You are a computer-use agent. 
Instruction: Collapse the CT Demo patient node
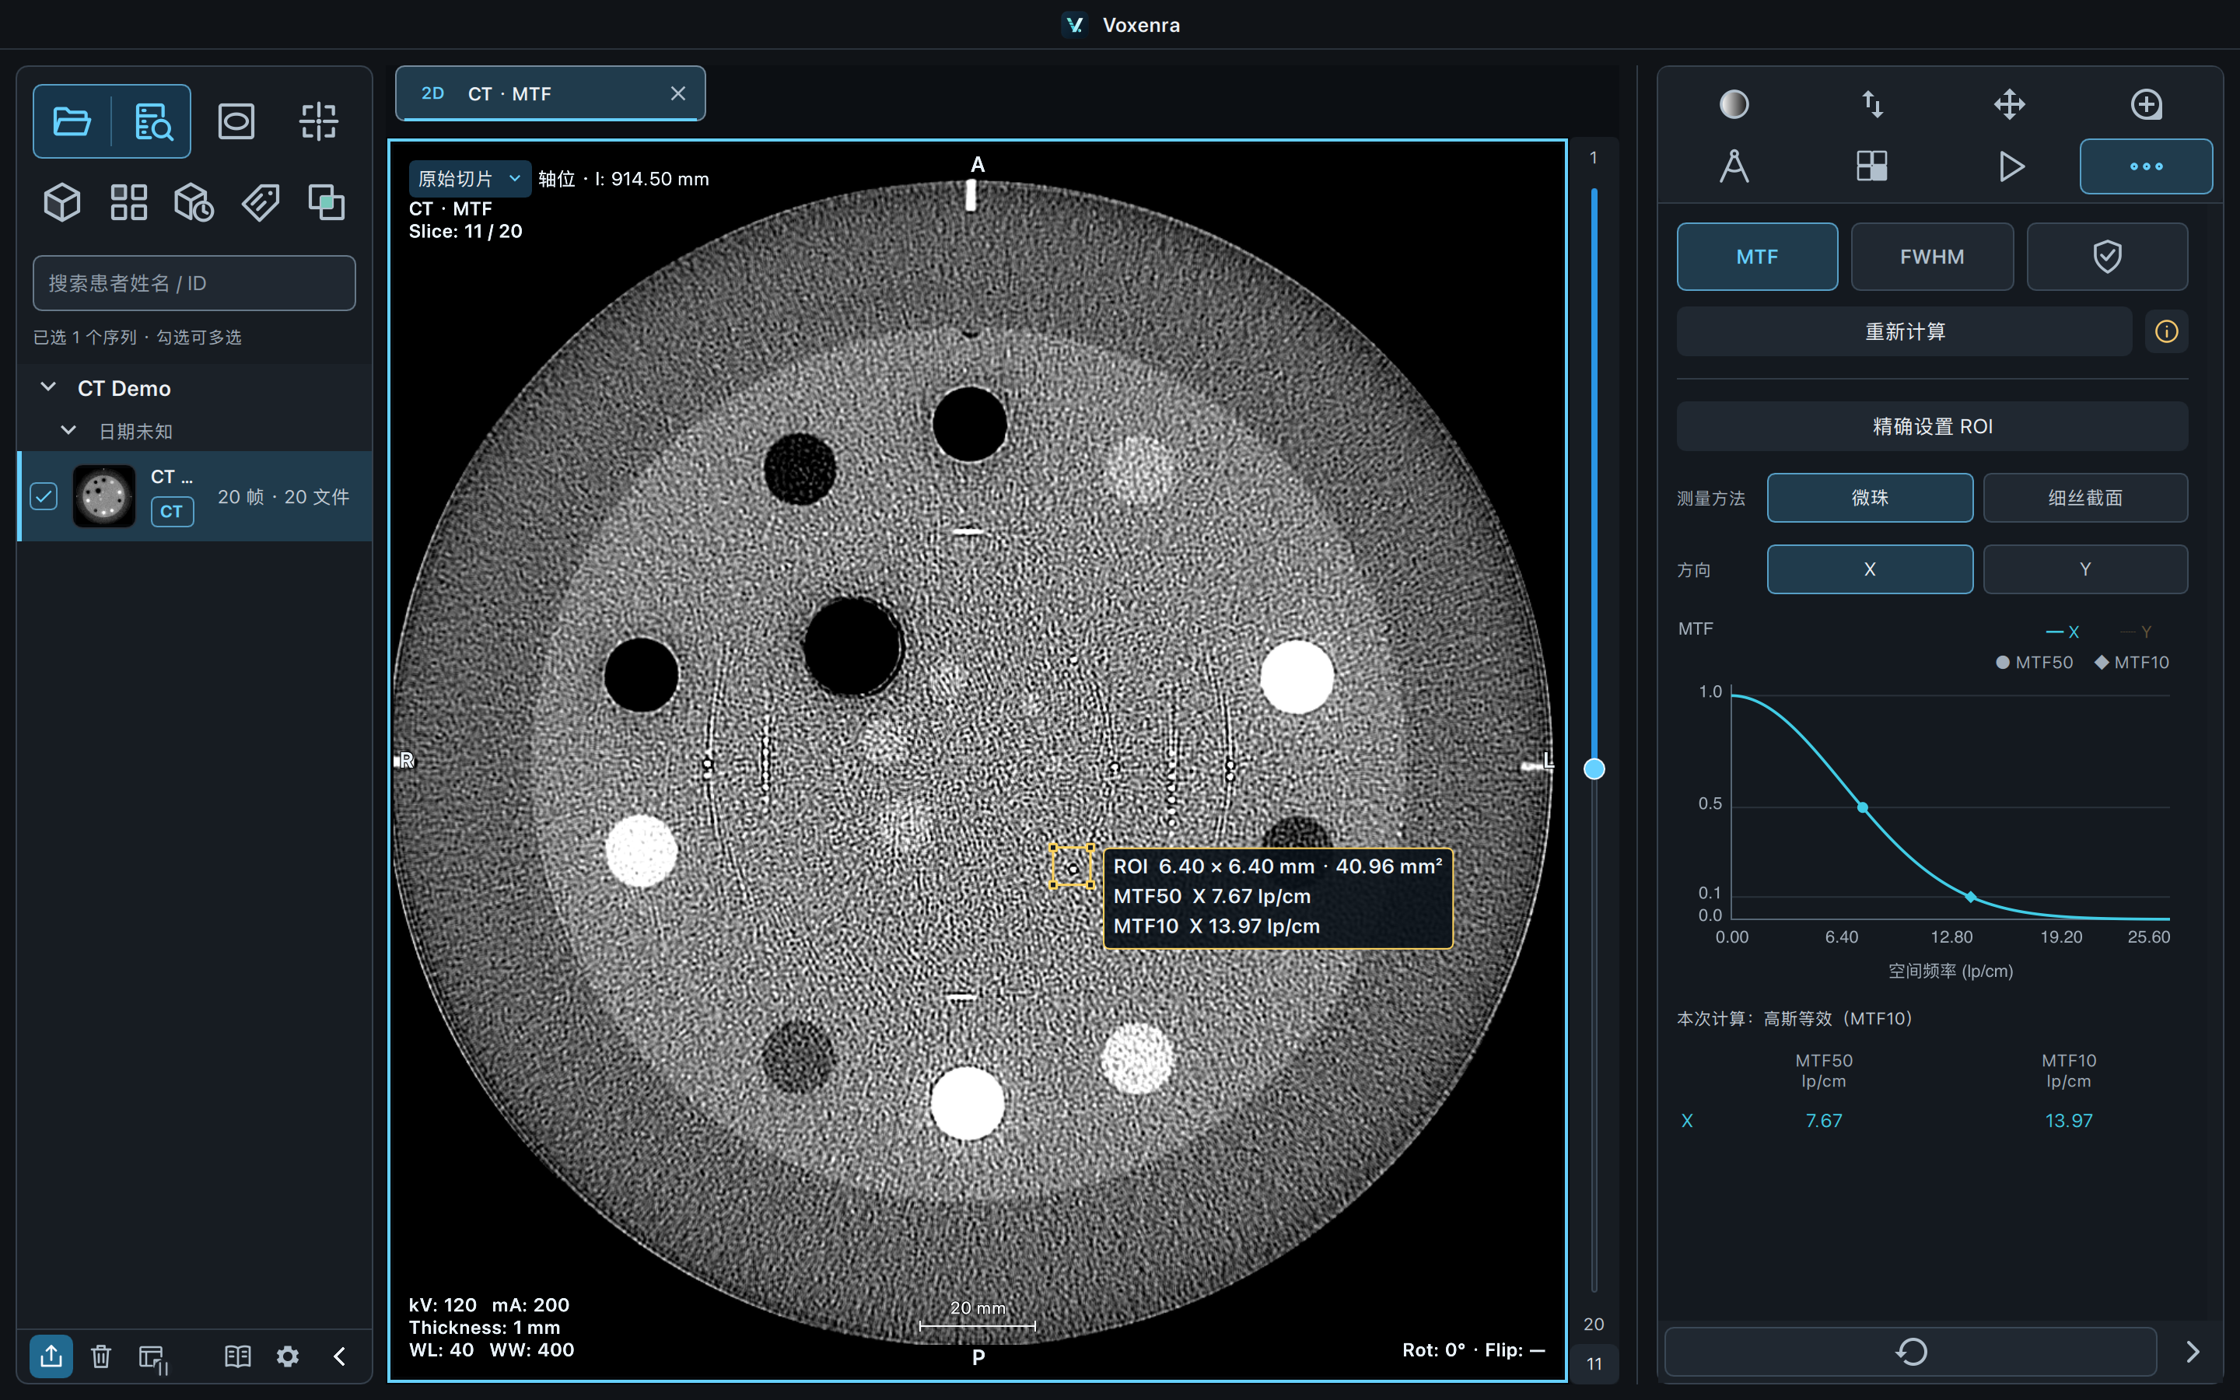(x=49, y=387)
